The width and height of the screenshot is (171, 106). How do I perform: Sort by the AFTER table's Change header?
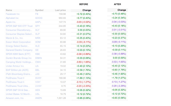click(122, 10)
